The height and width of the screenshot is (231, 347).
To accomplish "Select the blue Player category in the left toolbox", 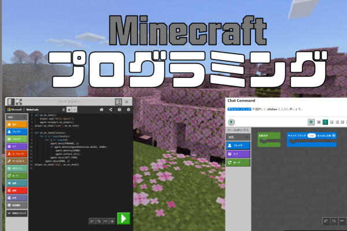I will (17, 132).
